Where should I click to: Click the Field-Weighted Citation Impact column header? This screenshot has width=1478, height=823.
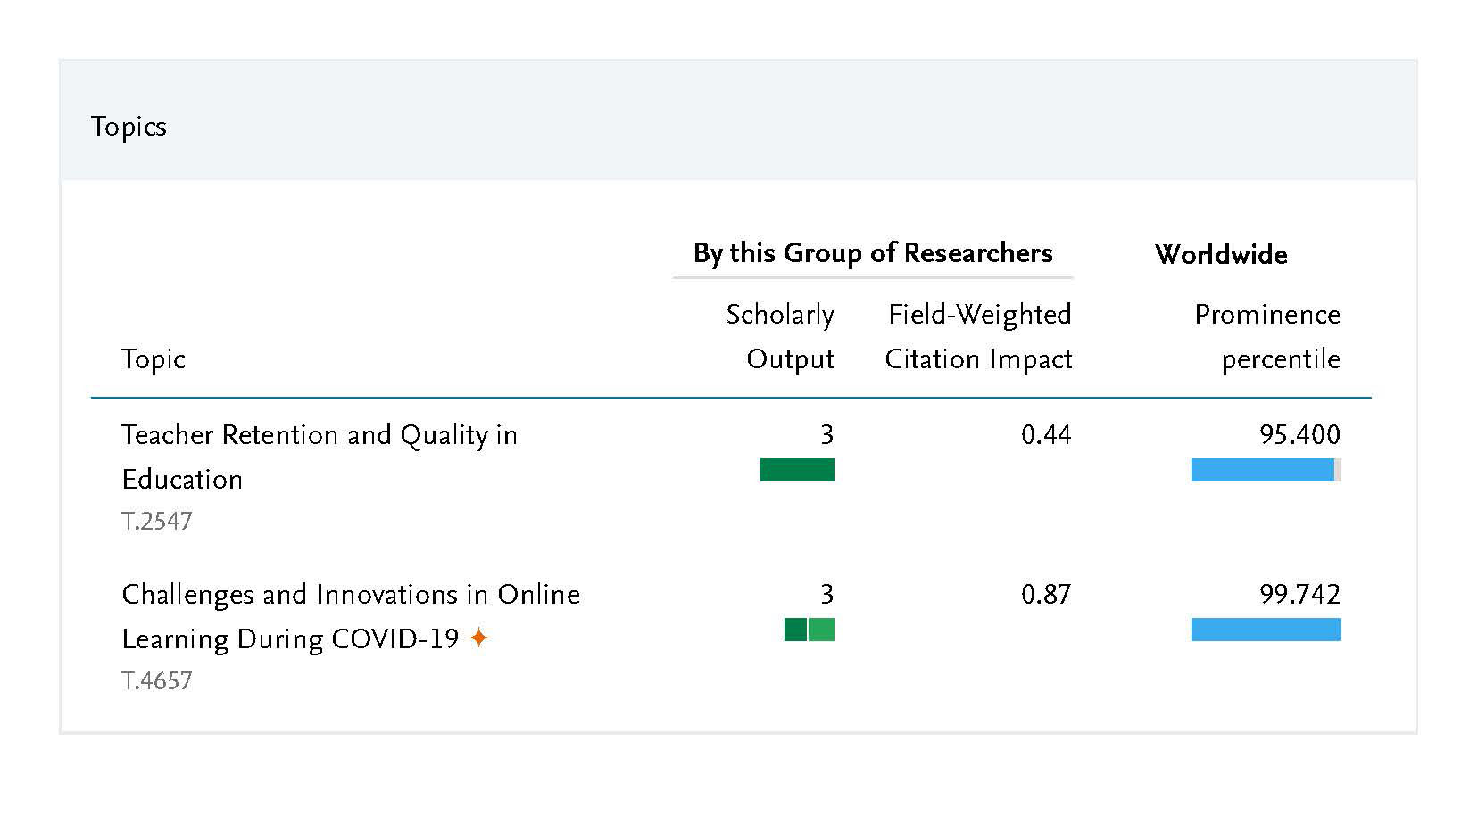[978, 336]
